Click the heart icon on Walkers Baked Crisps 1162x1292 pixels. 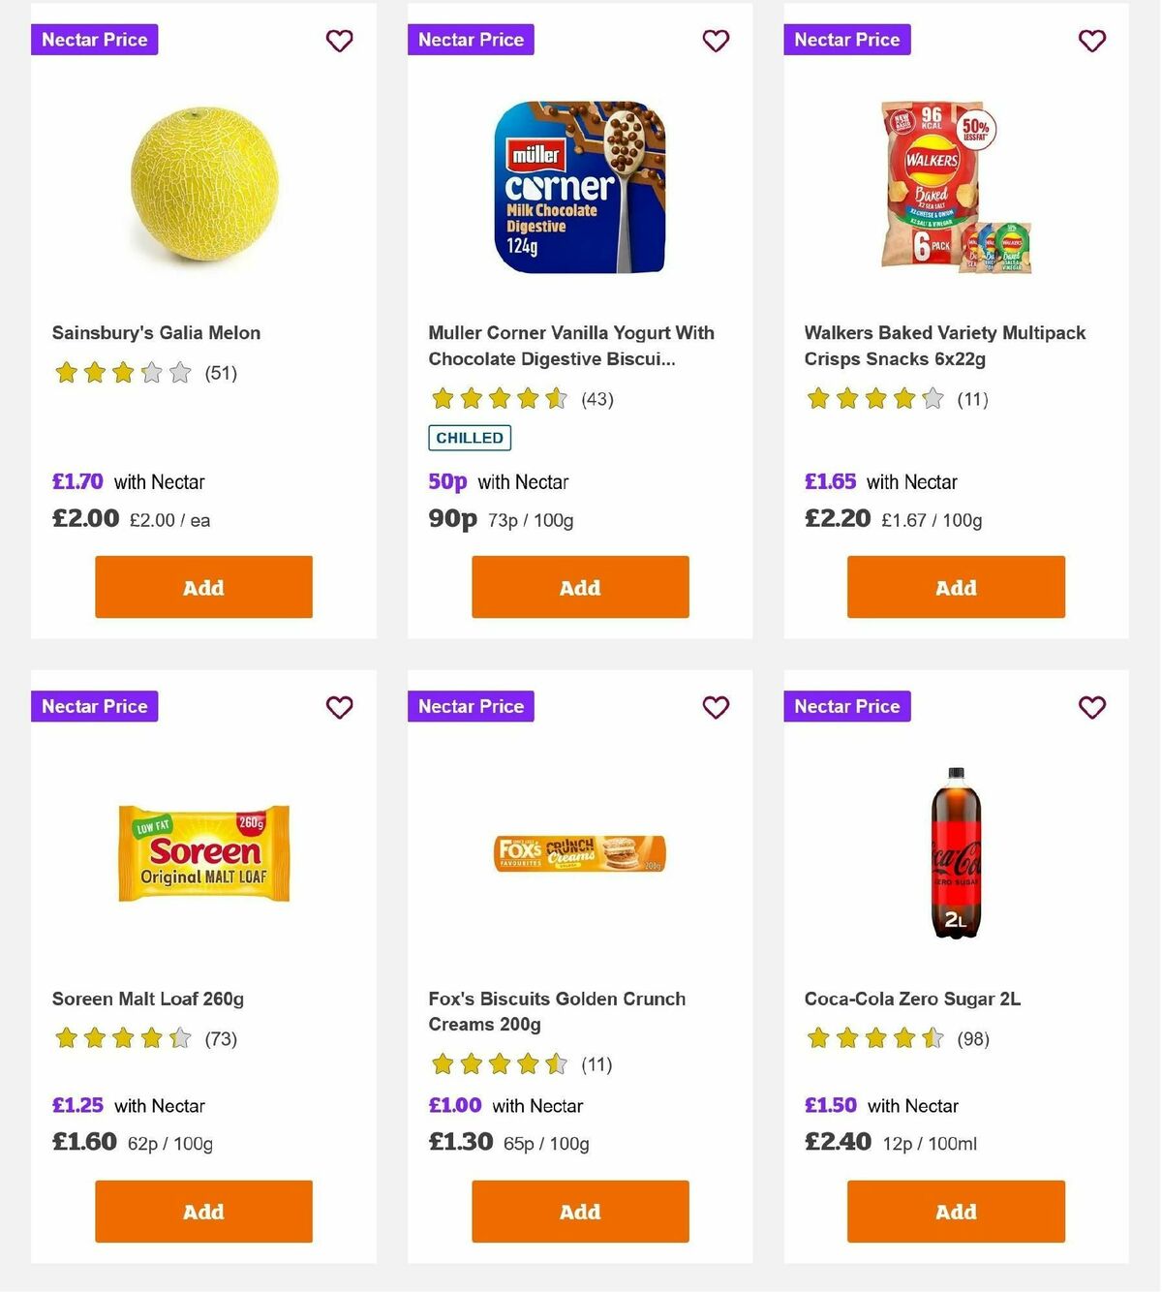[x=1091, y=41]
